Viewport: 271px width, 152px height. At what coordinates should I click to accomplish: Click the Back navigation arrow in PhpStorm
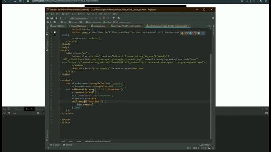click(61, 18)
